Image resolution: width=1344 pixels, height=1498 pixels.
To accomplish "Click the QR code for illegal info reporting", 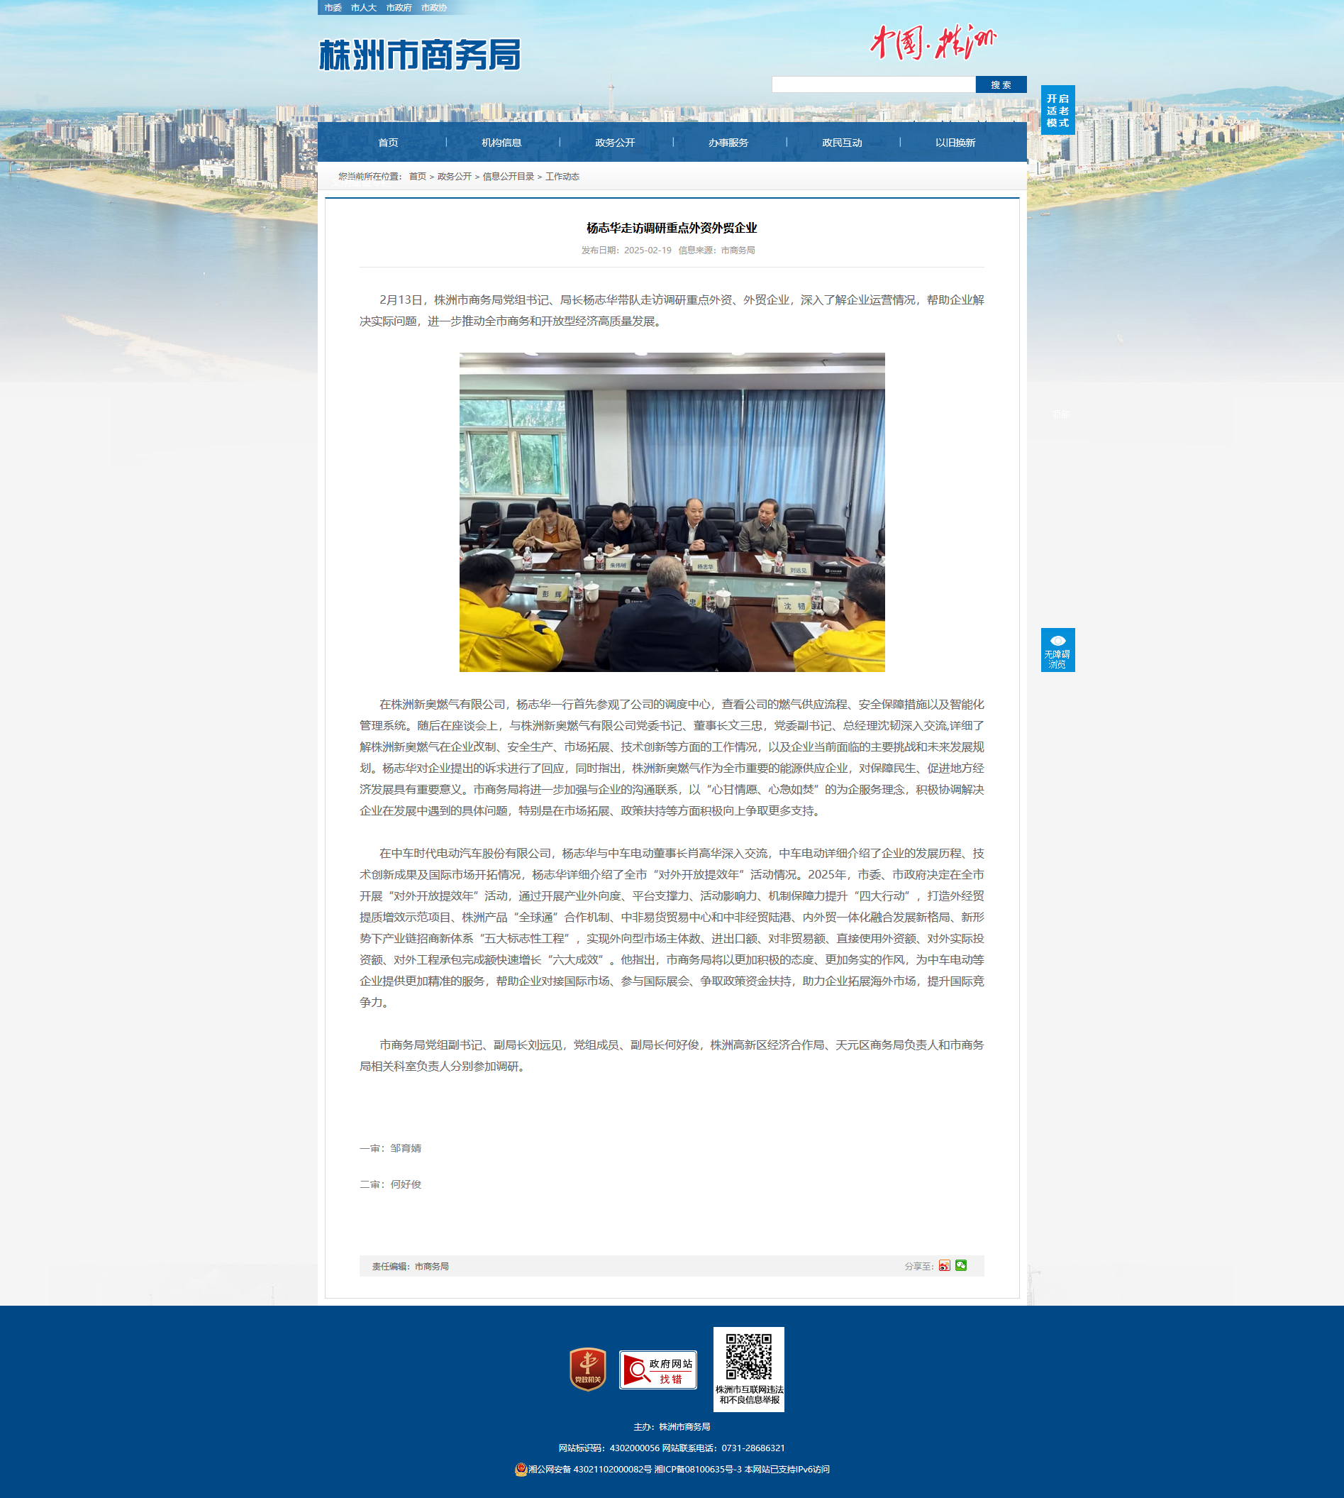I will pos(748,1356).
